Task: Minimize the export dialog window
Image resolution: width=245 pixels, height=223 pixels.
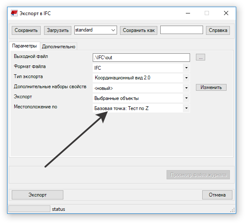Action: click(188, 13)
